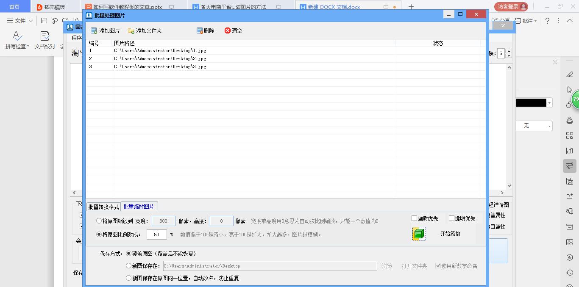Screen dimensions: 579x287
Task: Select the 覆盖原图 save mode radio button
Action: [x=128, y=254]
